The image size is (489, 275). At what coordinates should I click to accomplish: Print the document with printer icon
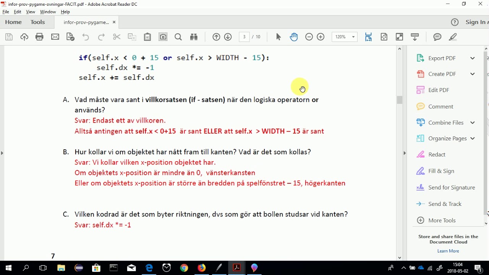(x=39, y=37)
